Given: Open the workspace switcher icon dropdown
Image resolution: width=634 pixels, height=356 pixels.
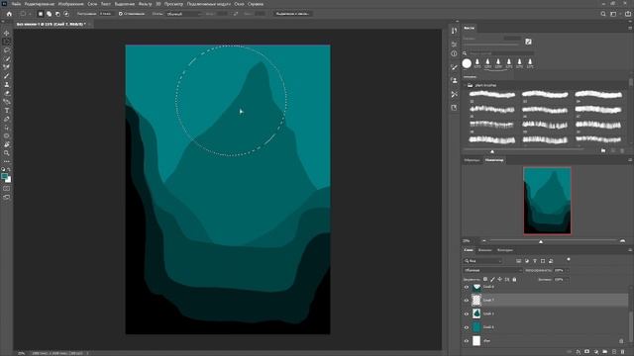Looking at the screenshot, I should point(614,14).
